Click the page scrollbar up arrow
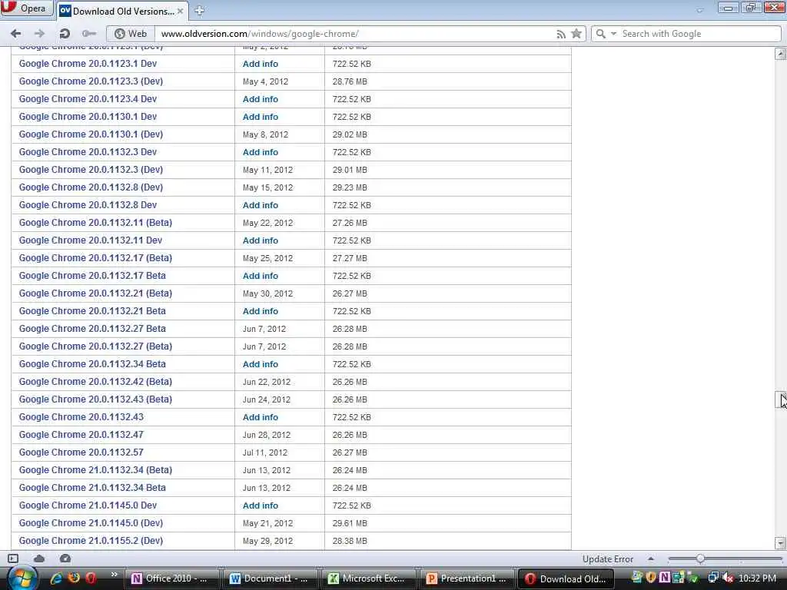Image resolution: width=787 pixels, height=590 pixels. click(781, 53)
